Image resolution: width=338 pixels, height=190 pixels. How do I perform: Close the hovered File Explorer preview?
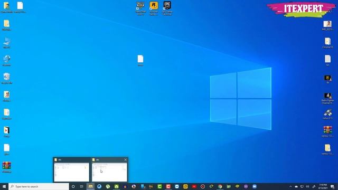[x=126, y=160]
